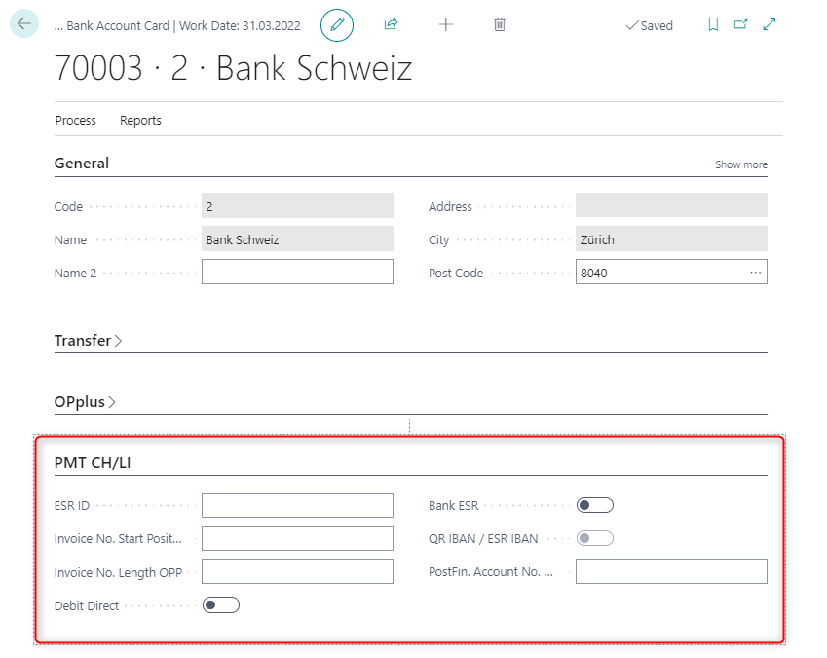This screenshot has height=658, width=827.
Task: Open the Process menu
Action: [75, 121]
